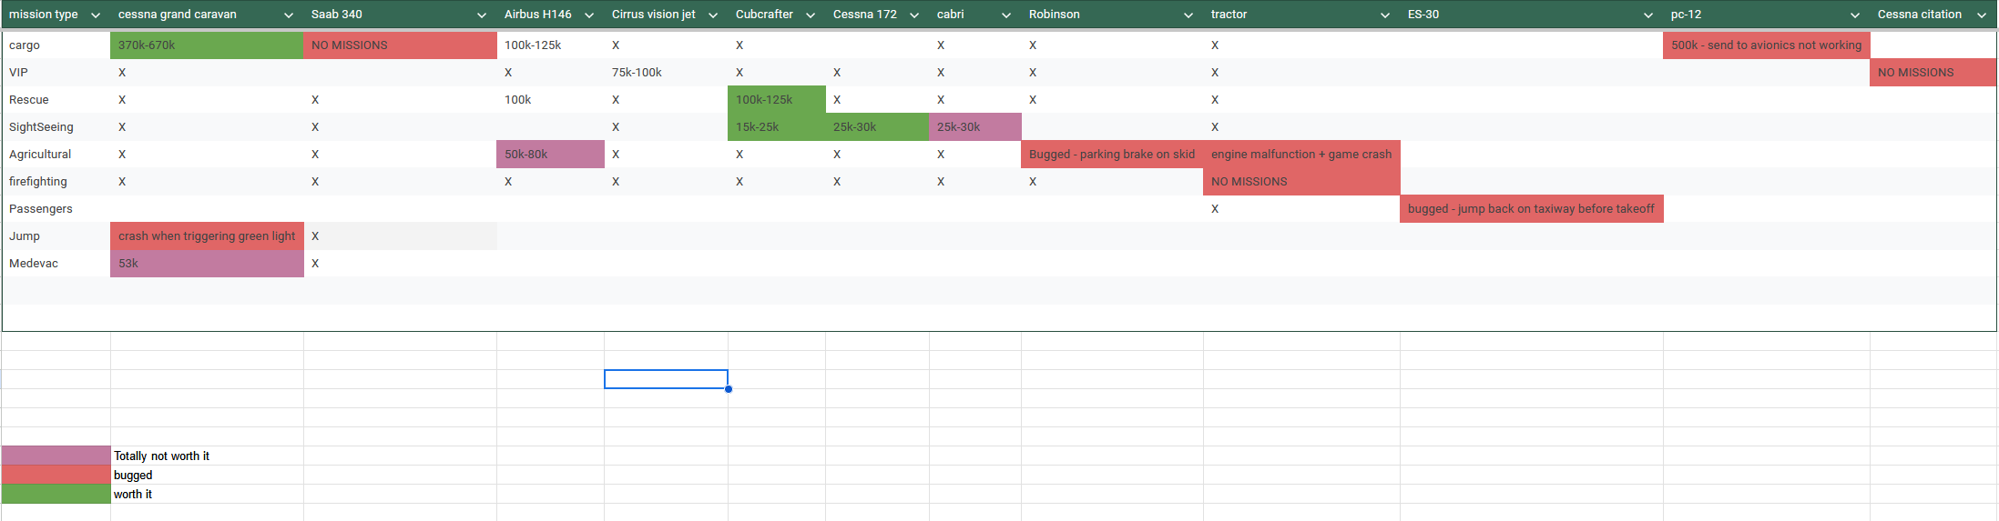This screenshot has width=1999, height=521.
Task: Click the fill handle of the selected cell
Action: 729,389
